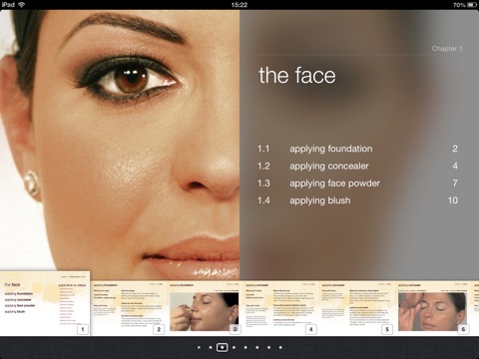Viewport: 479px width, 359px height.
Task: Tap the "Chapter 1" label
Action: coord(447,49)
